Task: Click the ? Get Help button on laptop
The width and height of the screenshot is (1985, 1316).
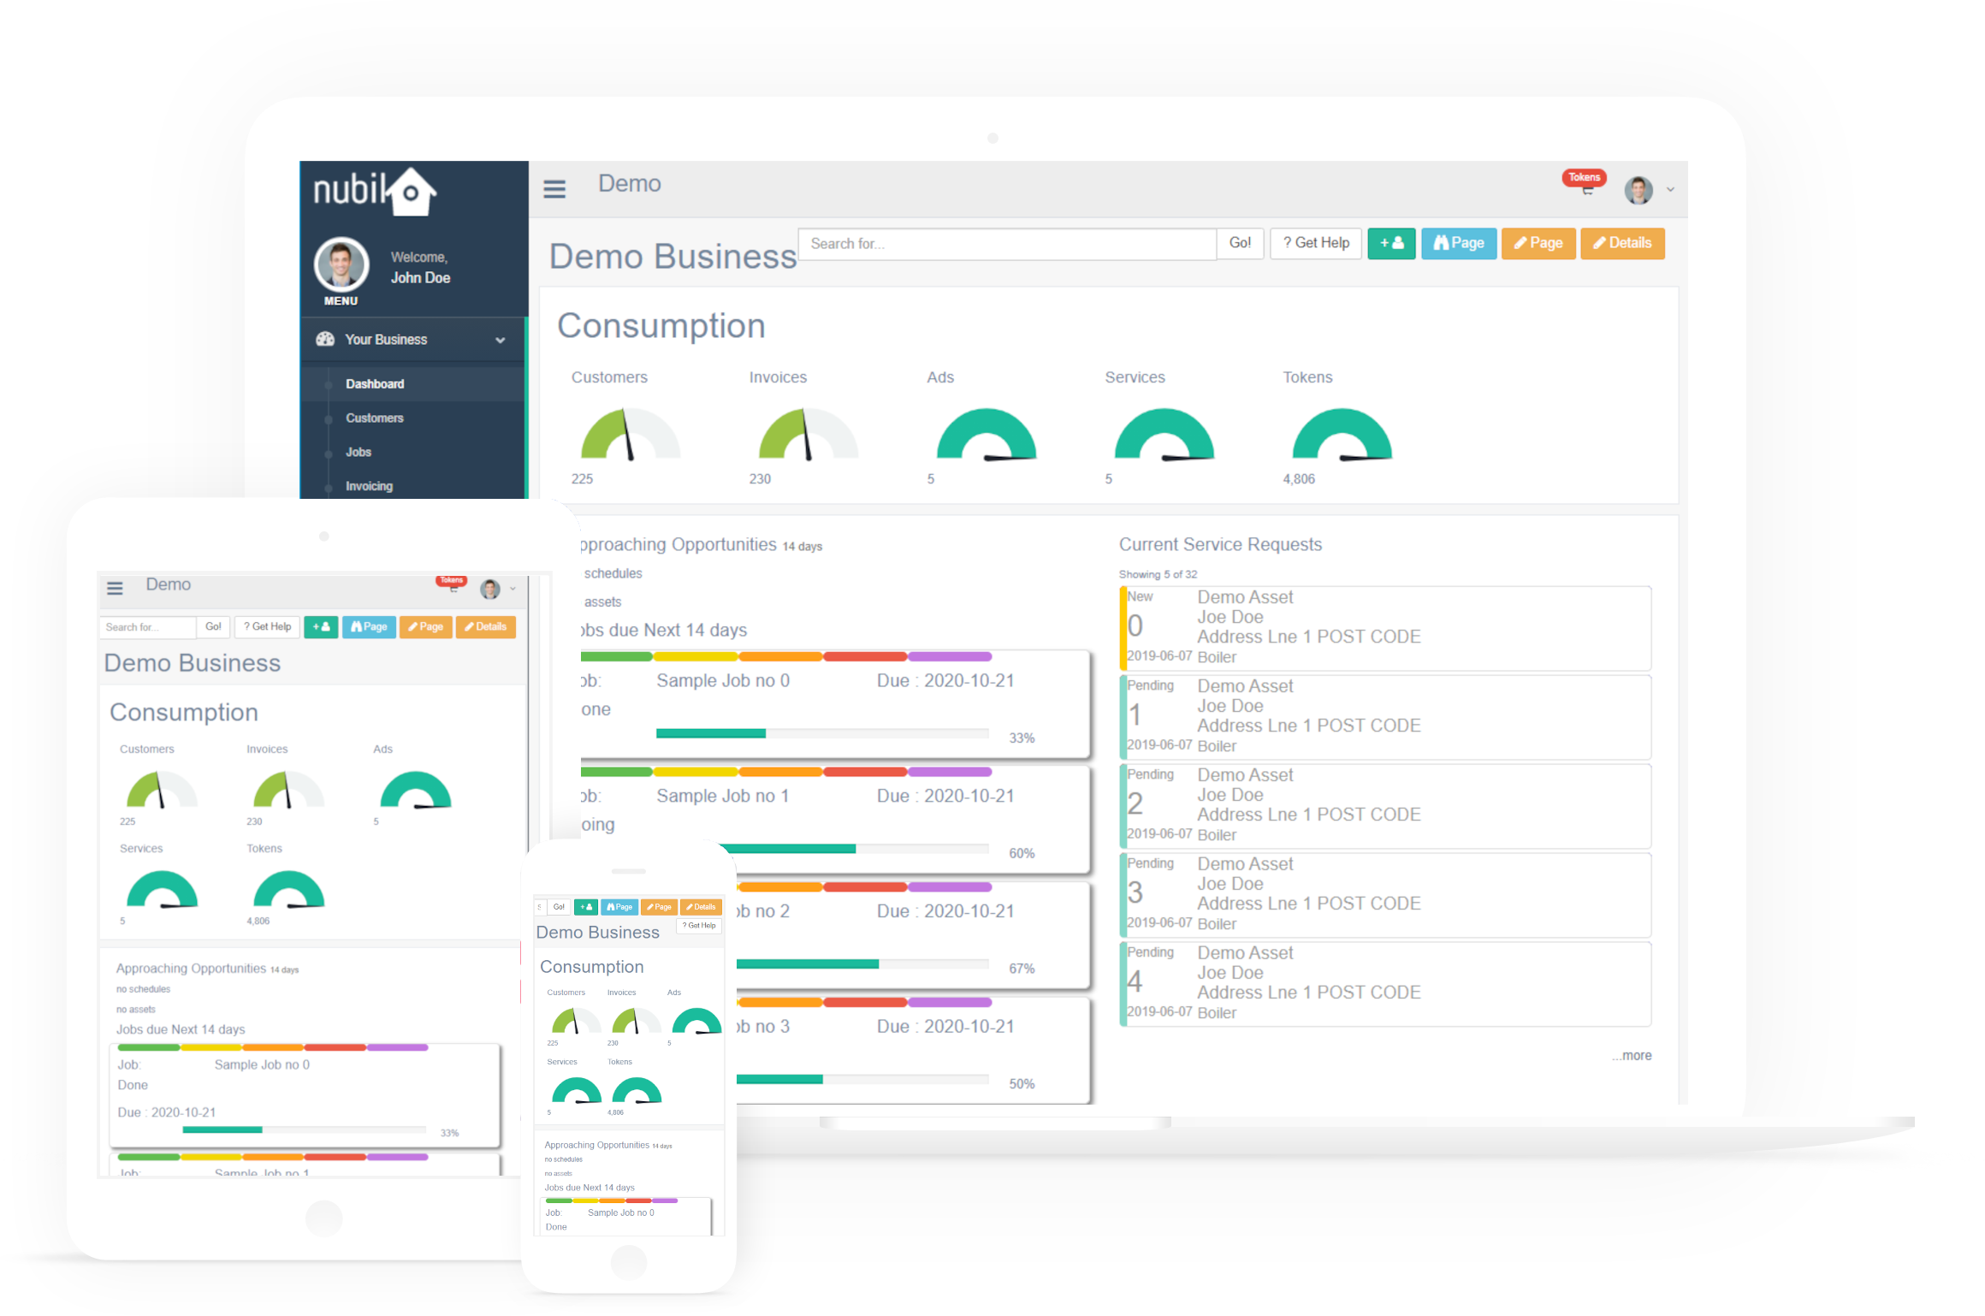Action: pyautogui.click(x=1316, y=243)
